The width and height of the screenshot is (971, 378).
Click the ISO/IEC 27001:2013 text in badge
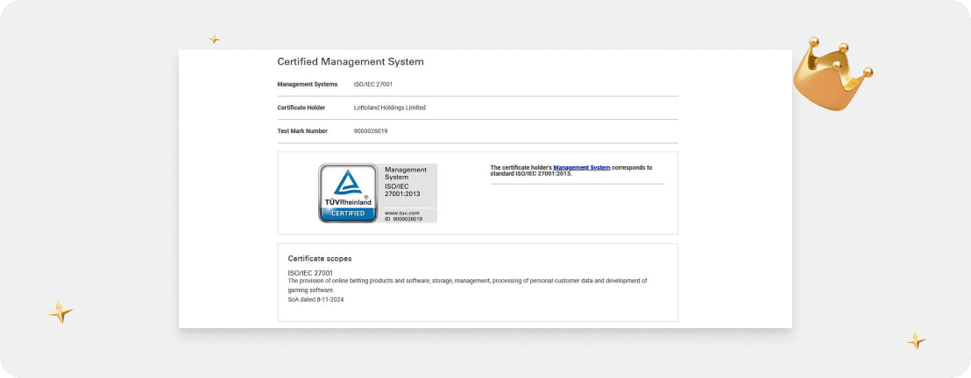click(x=403, y=190)
